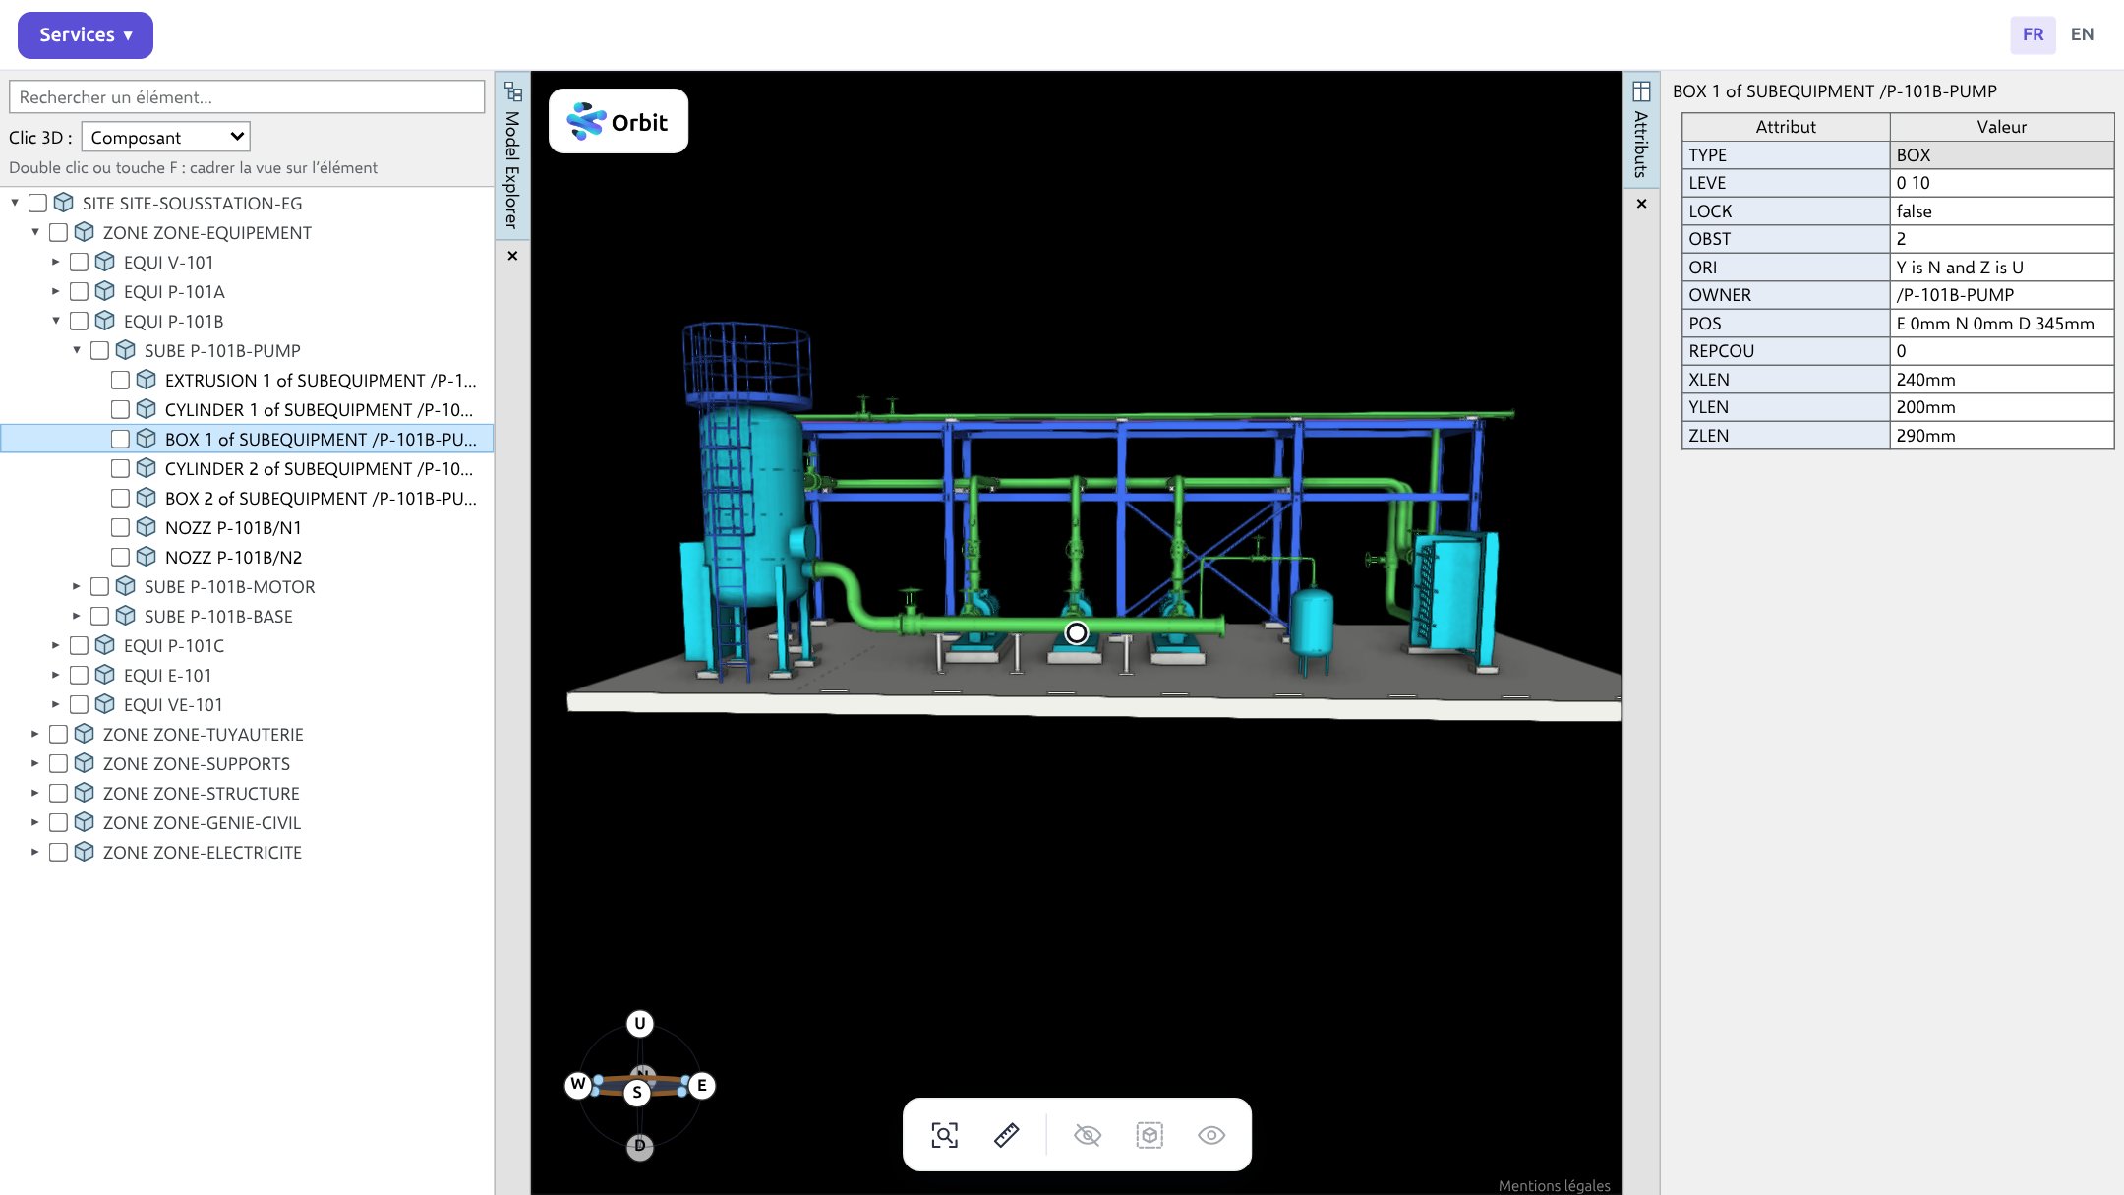Click the Attributs table icon
The image size is (2124, 1195).
click(1641, 91)
